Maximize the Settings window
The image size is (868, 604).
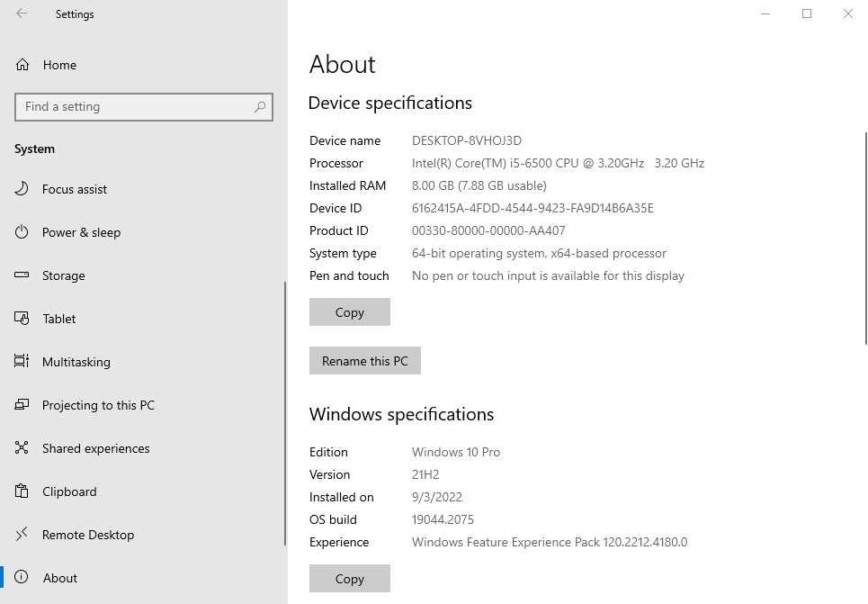[x=807, y=14]
